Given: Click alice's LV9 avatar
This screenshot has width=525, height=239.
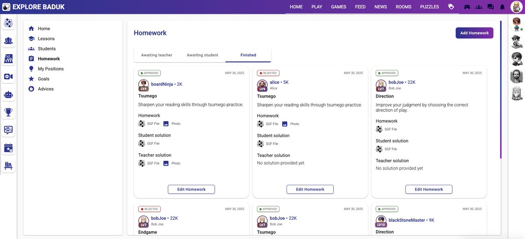Looking at the screenshot, I should point(262,86).
